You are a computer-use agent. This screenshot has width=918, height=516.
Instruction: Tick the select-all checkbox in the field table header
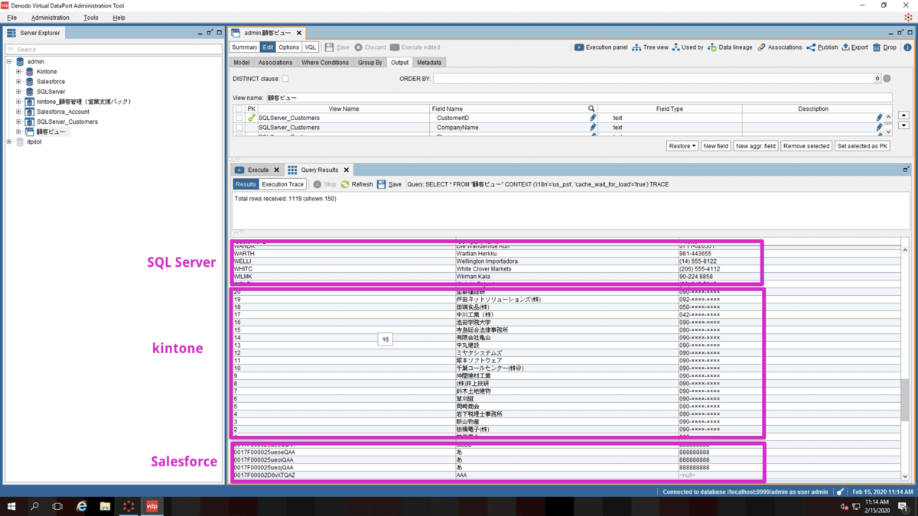tap(239, 109)
